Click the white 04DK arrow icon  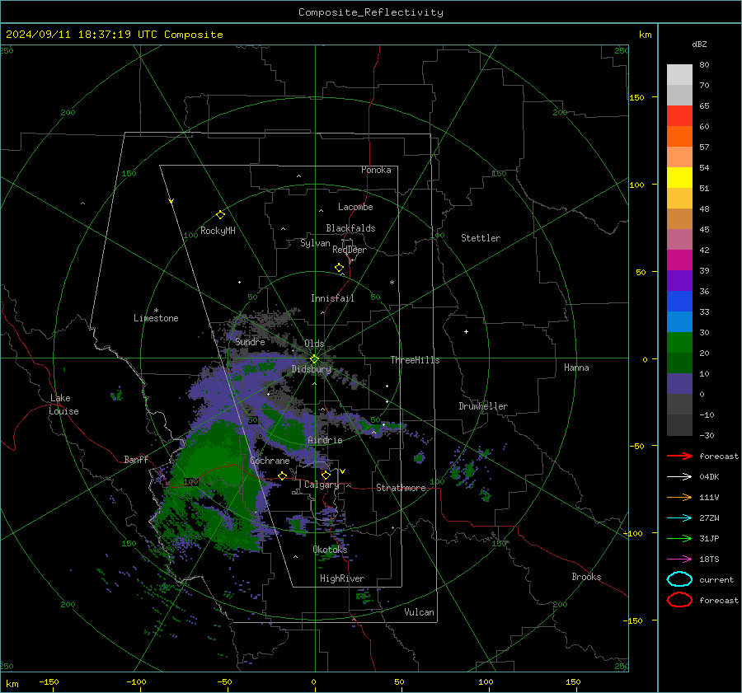679,476
